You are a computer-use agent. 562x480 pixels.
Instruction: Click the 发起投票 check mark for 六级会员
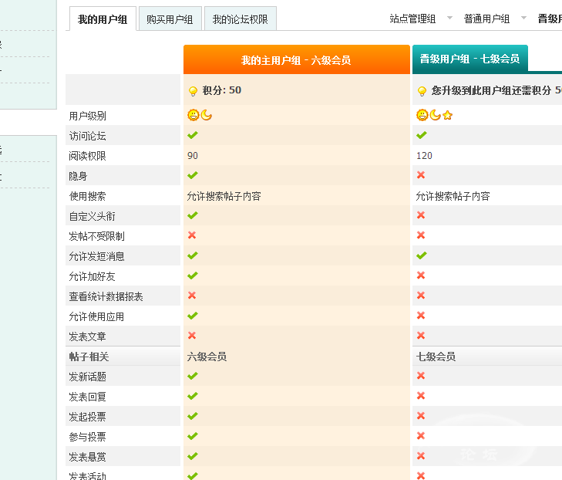point(193,416)
